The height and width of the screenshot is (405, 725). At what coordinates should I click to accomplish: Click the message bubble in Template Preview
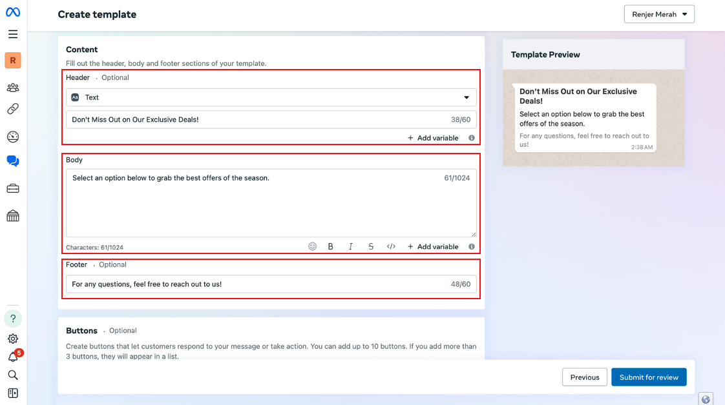pyautogui.click(x=585, y=117)
